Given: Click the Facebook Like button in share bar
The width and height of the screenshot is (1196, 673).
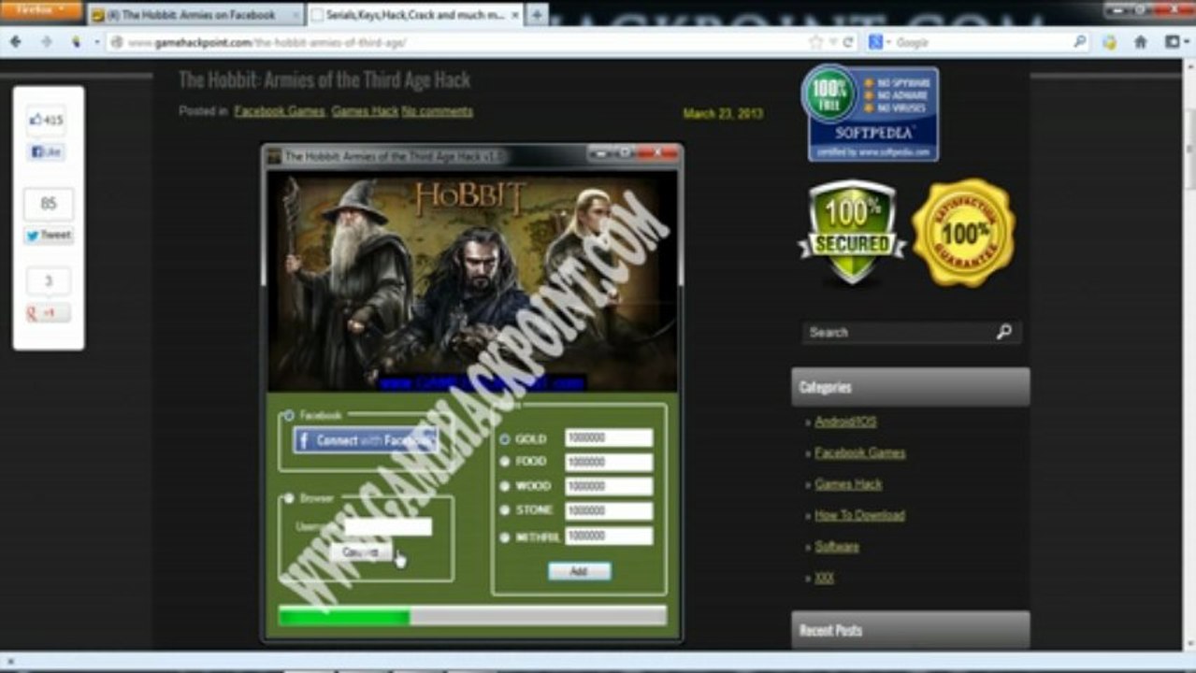Looking at the screenshot, I should (47, 151).
